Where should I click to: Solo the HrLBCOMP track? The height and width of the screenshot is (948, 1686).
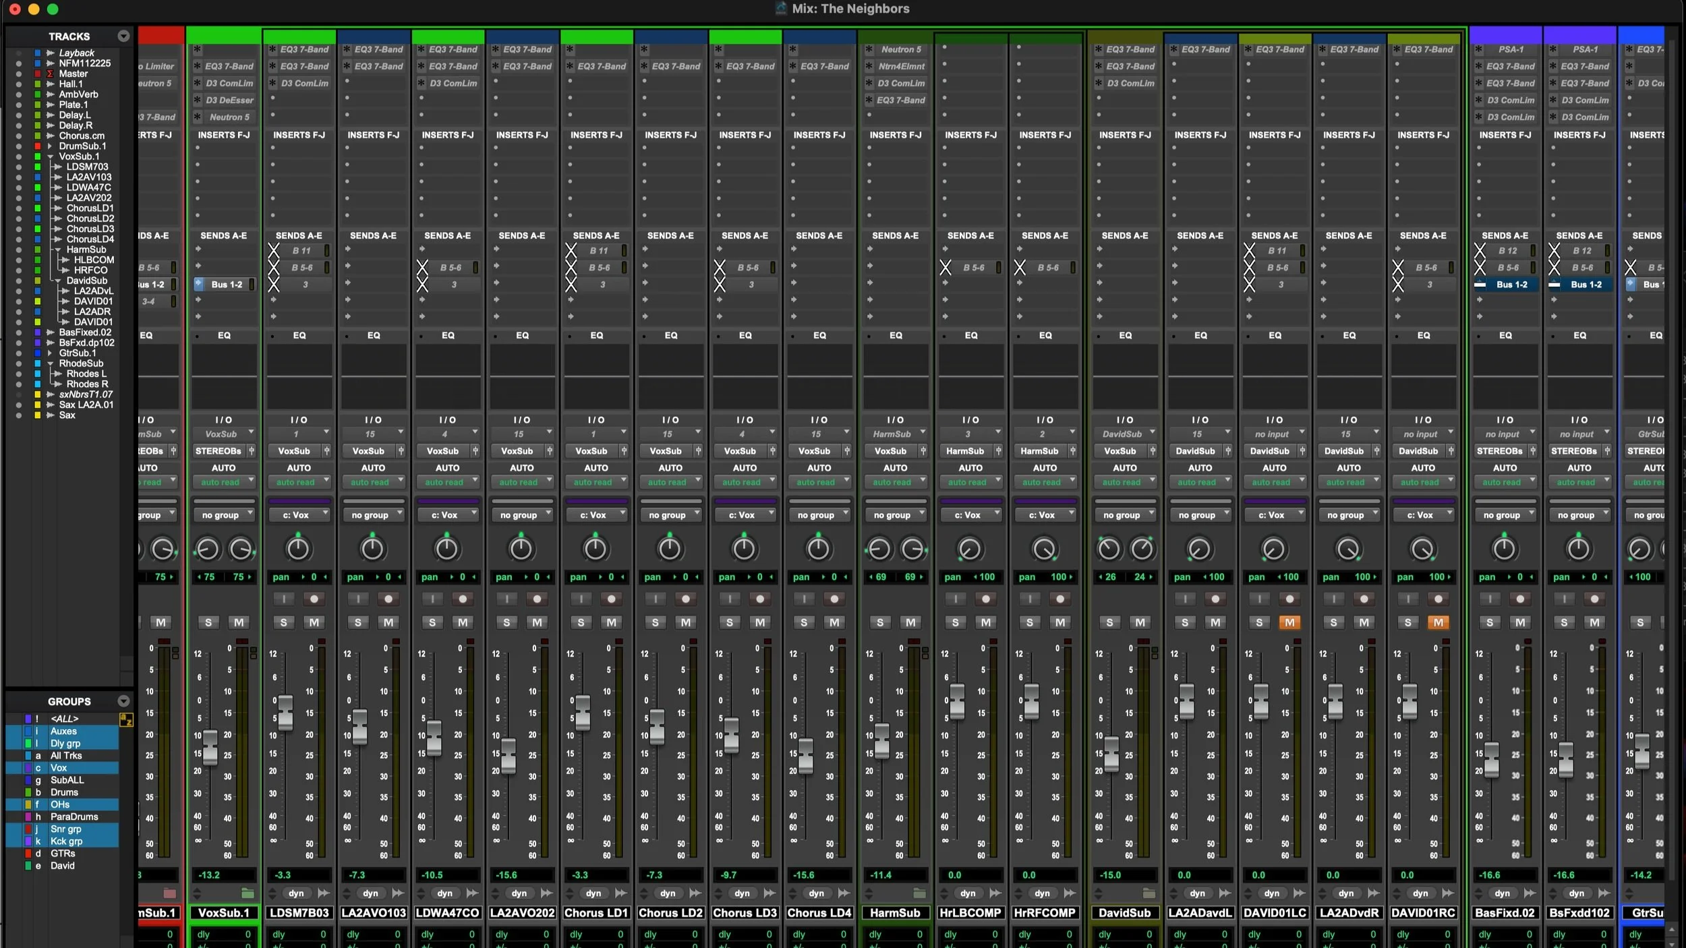click(x=955, y=622)
